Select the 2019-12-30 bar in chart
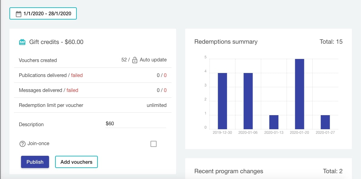The width and height of the screenshot is (361, 179). tap(222, 101)
